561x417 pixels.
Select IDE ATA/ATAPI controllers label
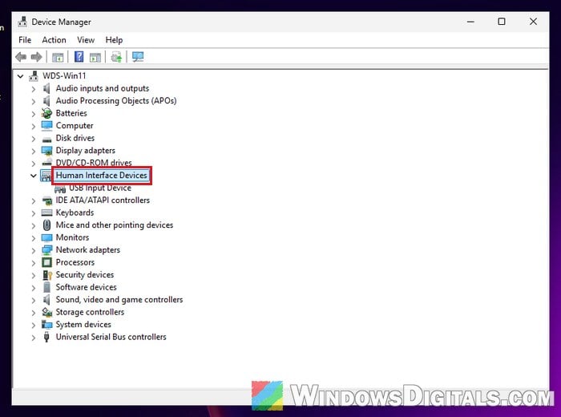click(103, 200)
